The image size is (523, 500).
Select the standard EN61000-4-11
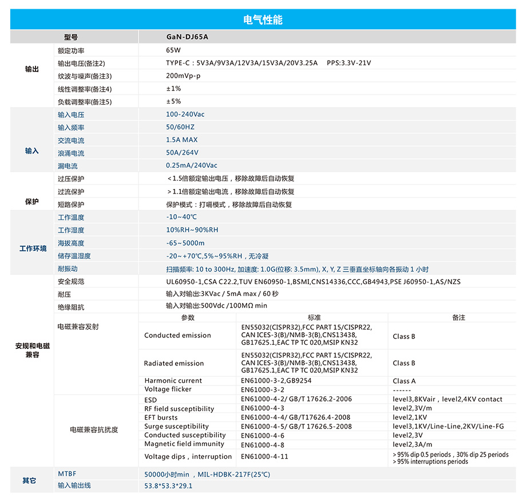click(x=264, y=456)
